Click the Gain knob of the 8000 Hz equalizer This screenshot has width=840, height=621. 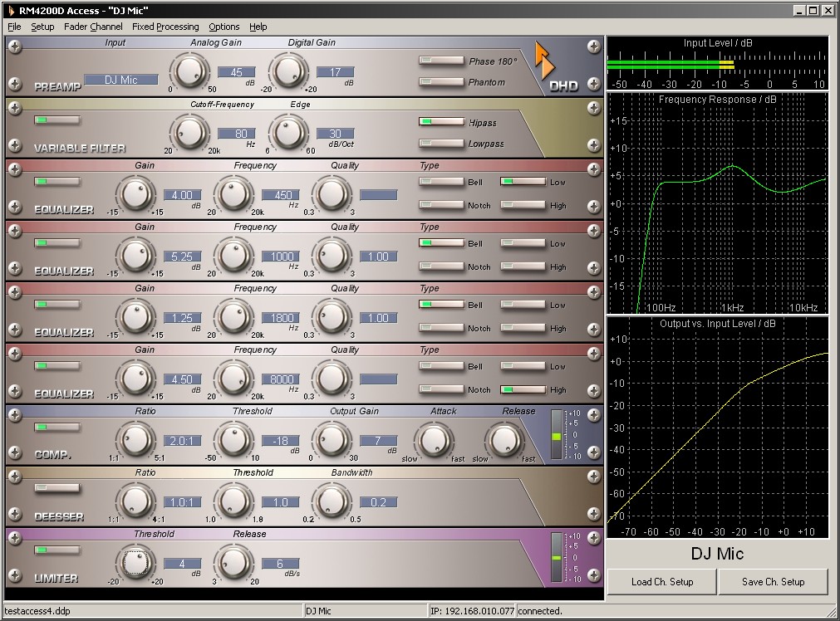click(x=135, y=379)
